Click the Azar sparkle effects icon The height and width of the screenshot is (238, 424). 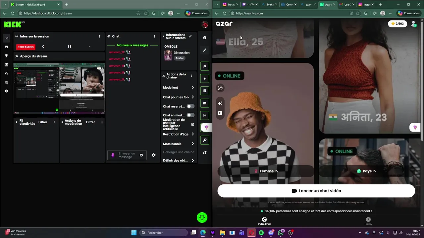[x=220, y=103]
